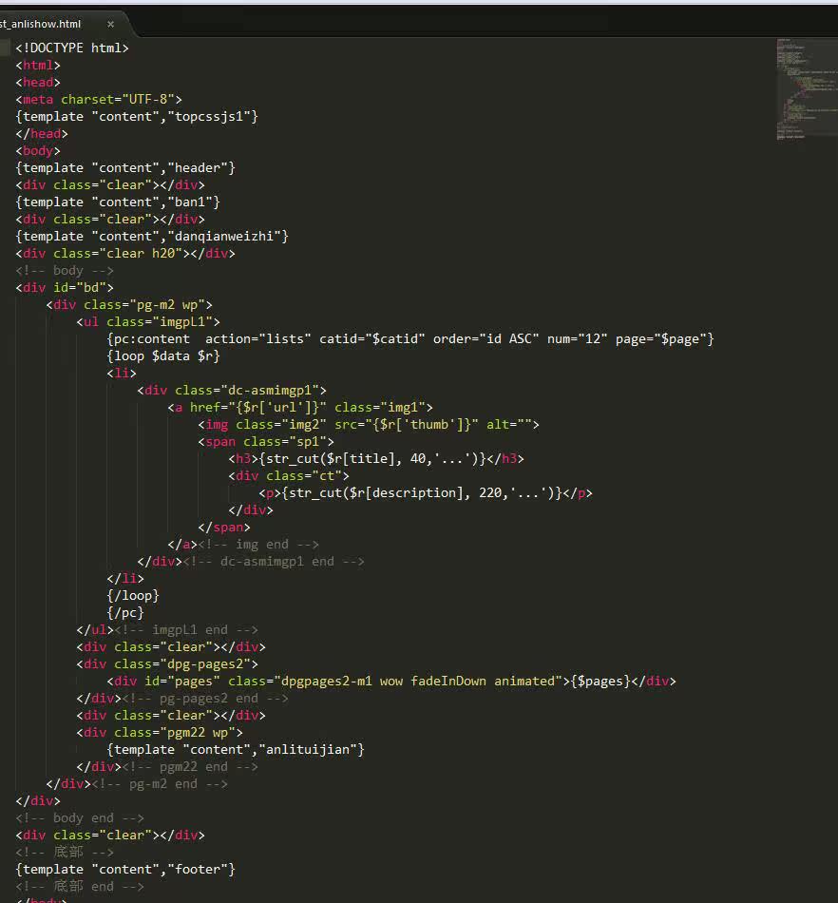The image size is (838, 903).
Task: Click the ul class="imgpL1" line
Action: pos(148,322)
